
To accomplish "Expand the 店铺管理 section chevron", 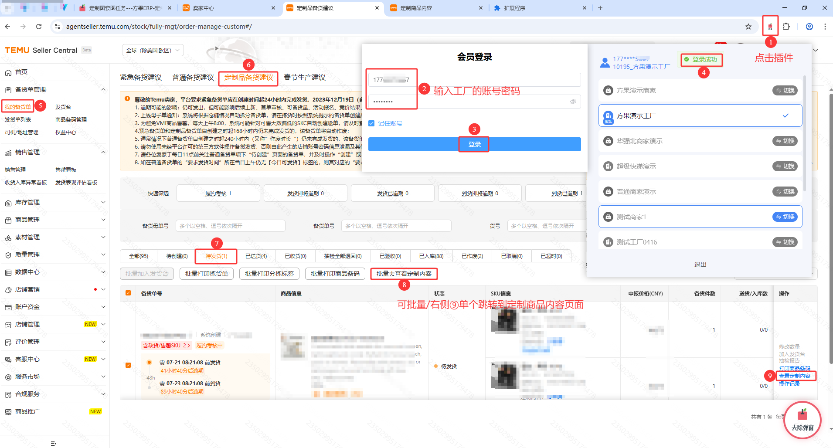I will click(103, 325).
